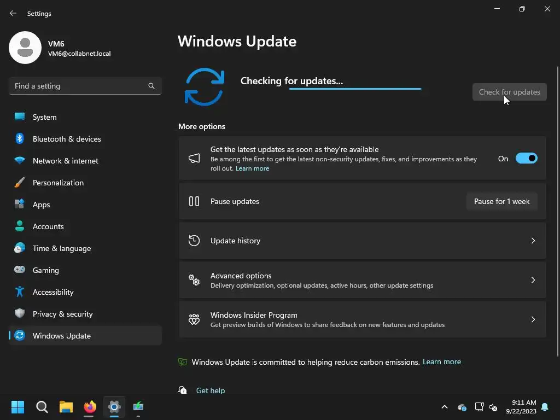Click the Settings gear in taskbar
The height and width of the screenshot is (420, 560).
coord(114,407)
